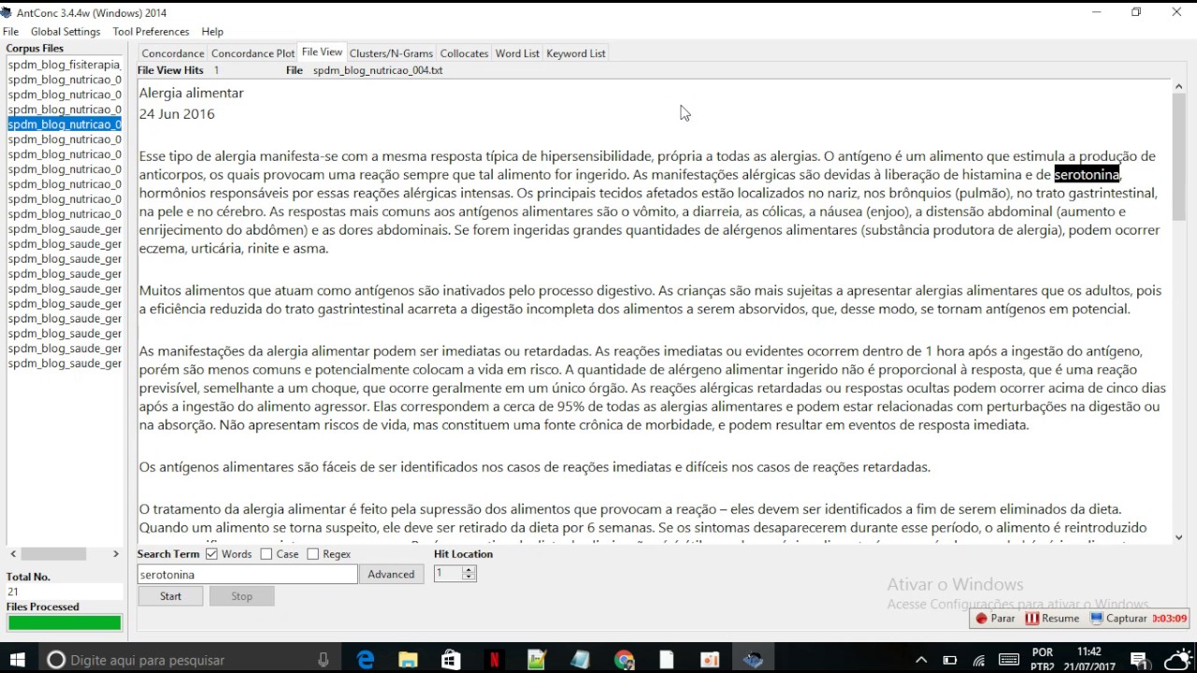Switch to the Concordance Plot tab
This screenshot has height=673, width=1197.
252,53
